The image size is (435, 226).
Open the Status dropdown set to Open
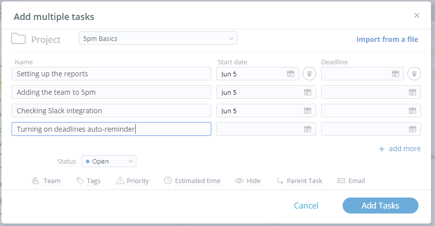point(109,161)
